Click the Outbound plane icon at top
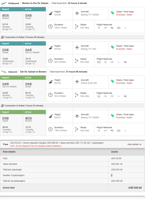This screenshot has height=199, width=145. click(4, 3)
